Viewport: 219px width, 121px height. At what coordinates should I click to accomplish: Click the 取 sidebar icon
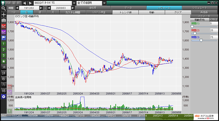(4, 79)
